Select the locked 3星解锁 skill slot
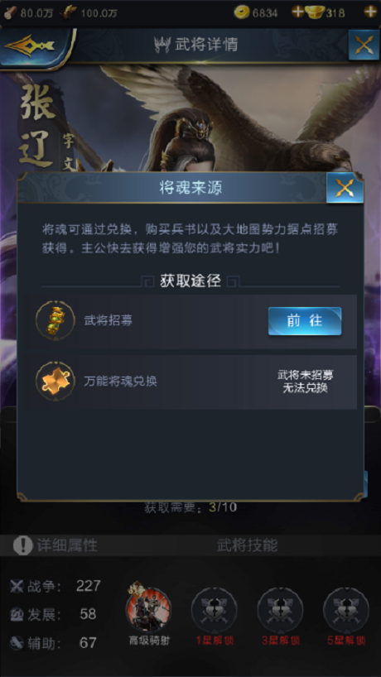 point(280,611)
